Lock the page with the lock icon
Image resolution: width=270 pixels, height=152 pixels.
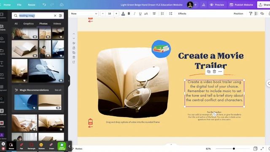[74, 48]
